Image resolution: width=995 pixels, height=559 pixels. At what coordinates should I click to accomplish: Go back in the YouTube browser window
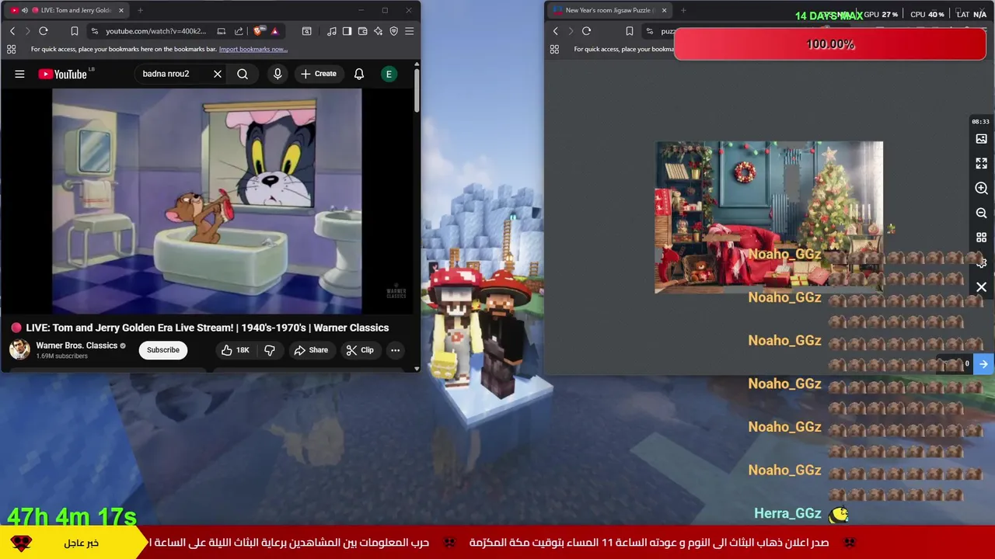pos(12,31)
